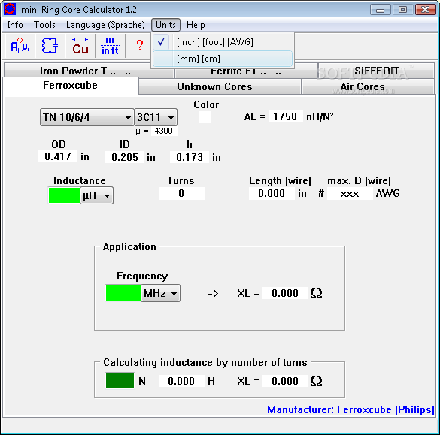
Task: Switch to the SIFFERIT tab
Action: (376, 71)
